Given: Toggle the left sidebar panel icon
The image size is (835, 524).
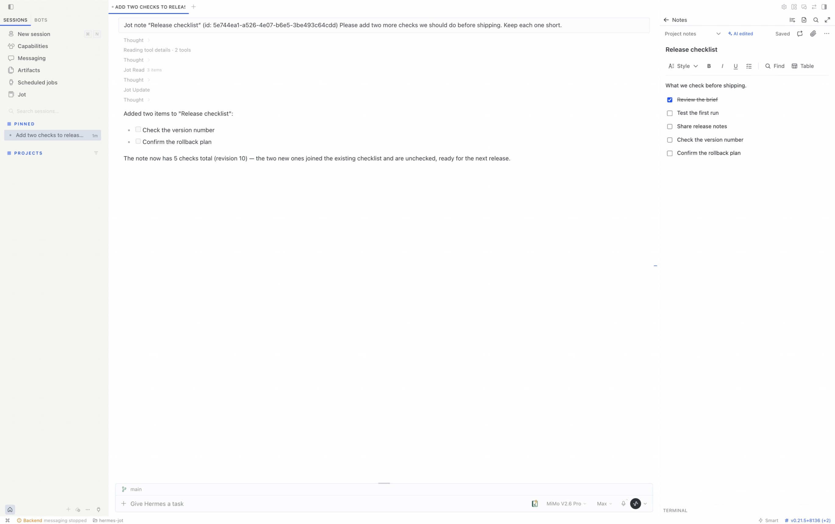Looking at the screenshot, I should pos(11,7).
